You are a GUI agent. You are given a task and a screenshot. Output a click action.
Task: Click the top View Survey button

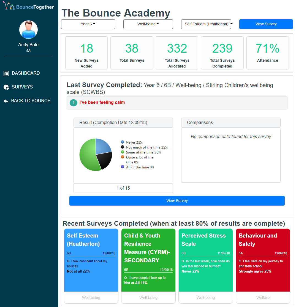266,24
